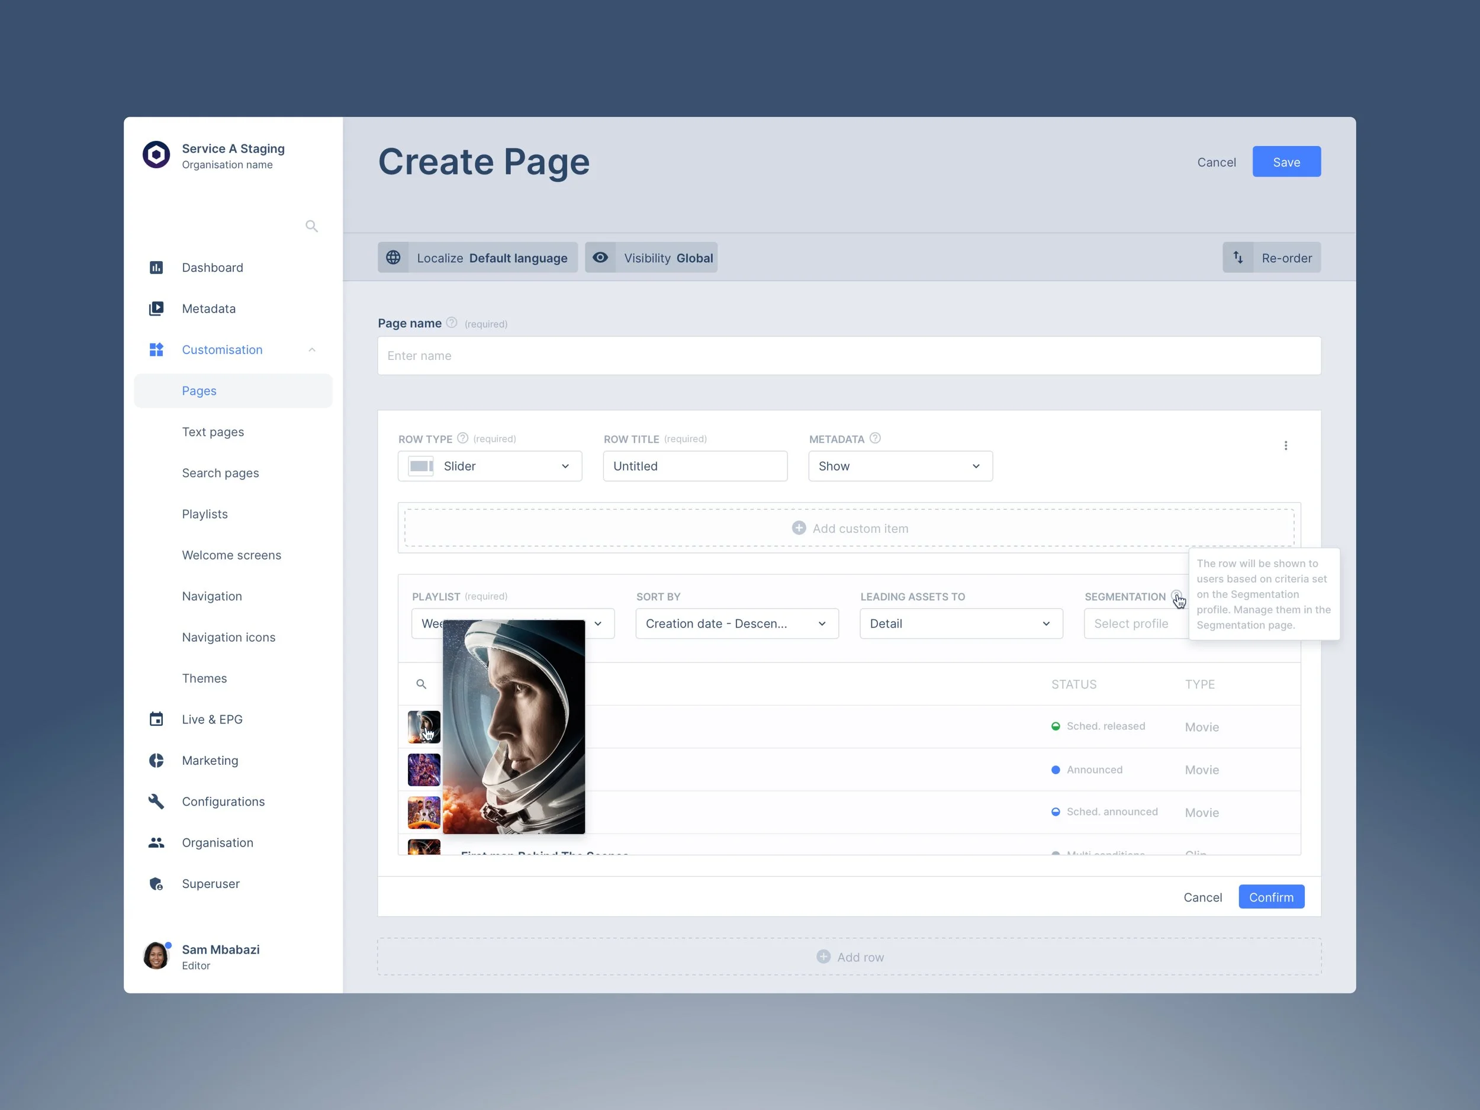
Task: Open the Leading Assets To Detail dropdown
Action: 961,623
